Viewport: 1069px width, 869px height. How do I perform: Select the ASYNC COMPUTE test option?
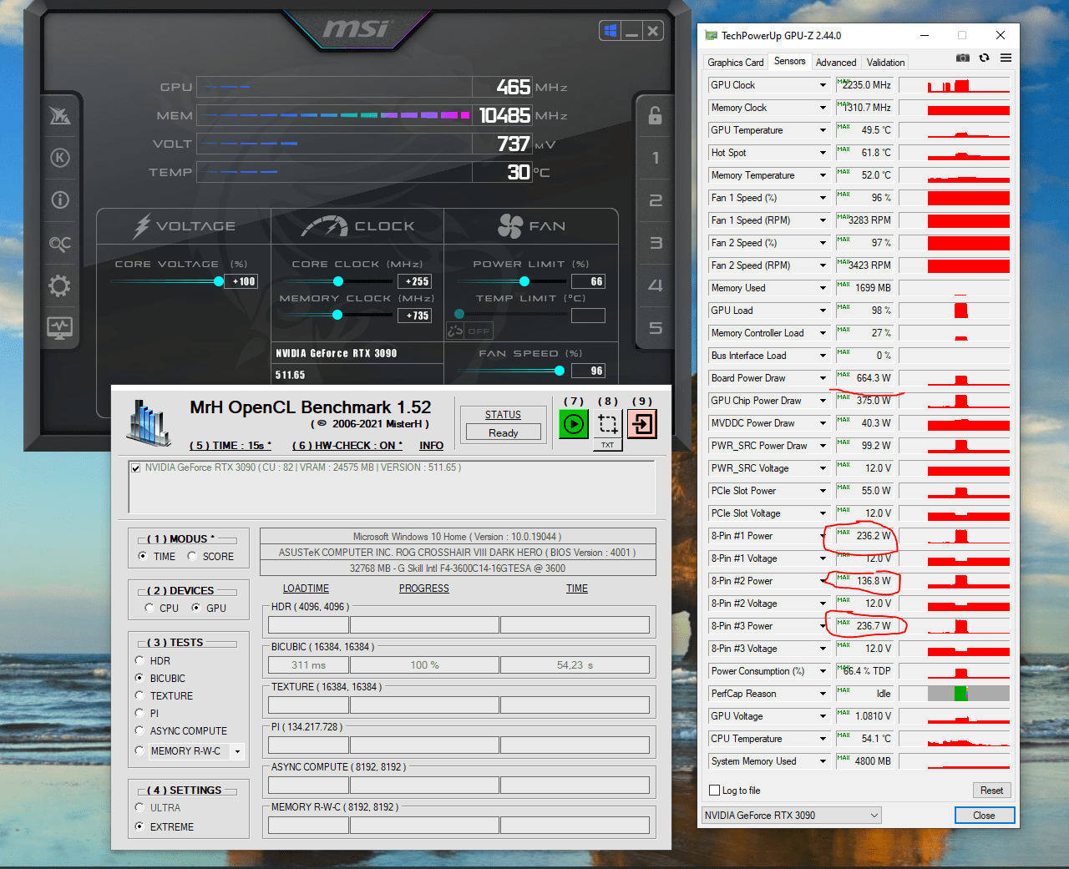[139, 730]
